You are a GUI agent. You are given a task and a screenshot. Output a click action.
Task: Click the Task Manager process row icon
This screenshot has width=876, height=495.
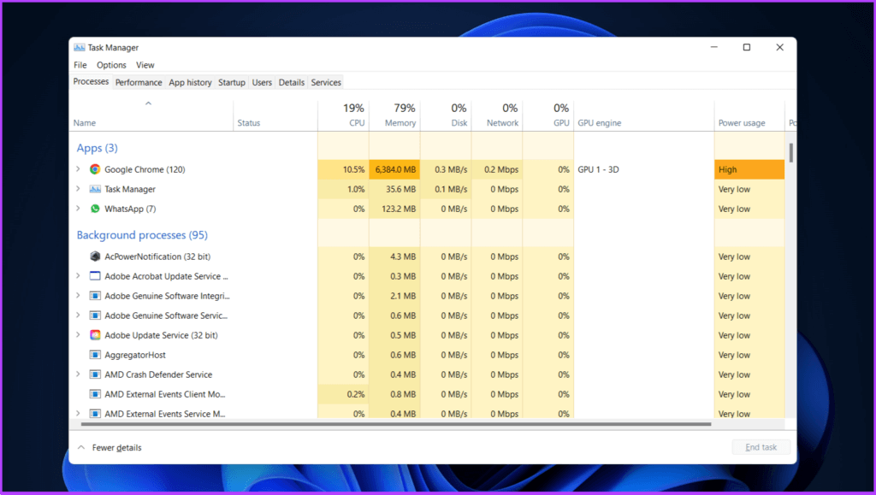(95, 189)
